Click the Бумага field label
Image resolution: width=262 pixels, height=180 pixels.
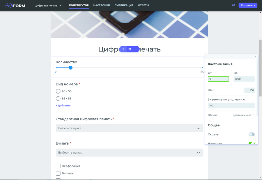click(x=62, y=143)
